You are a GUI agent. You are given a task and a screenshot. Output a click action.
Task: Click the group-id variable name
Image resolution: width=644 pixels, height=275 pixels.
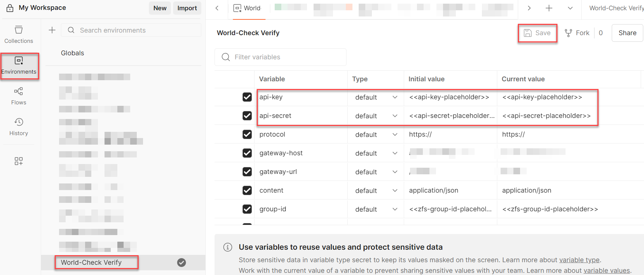273,209
